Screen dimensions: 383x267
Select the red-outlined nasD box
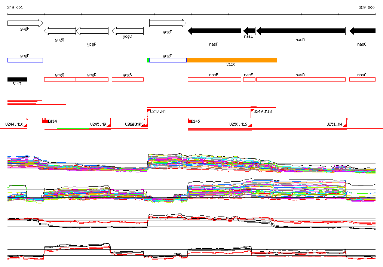pos(301,79)
